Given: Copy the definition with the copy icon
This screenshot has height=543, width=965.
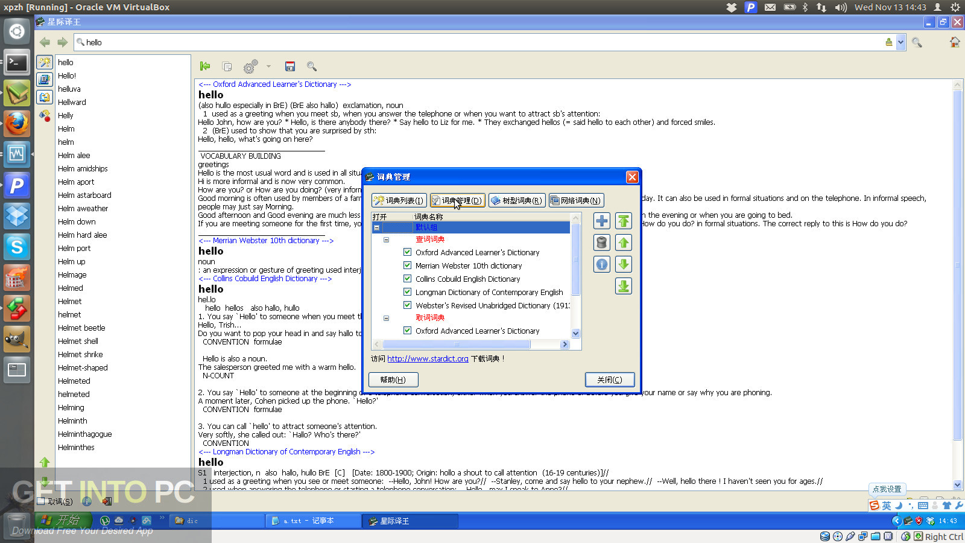Looking at the screenshot, I should [227, 66].
